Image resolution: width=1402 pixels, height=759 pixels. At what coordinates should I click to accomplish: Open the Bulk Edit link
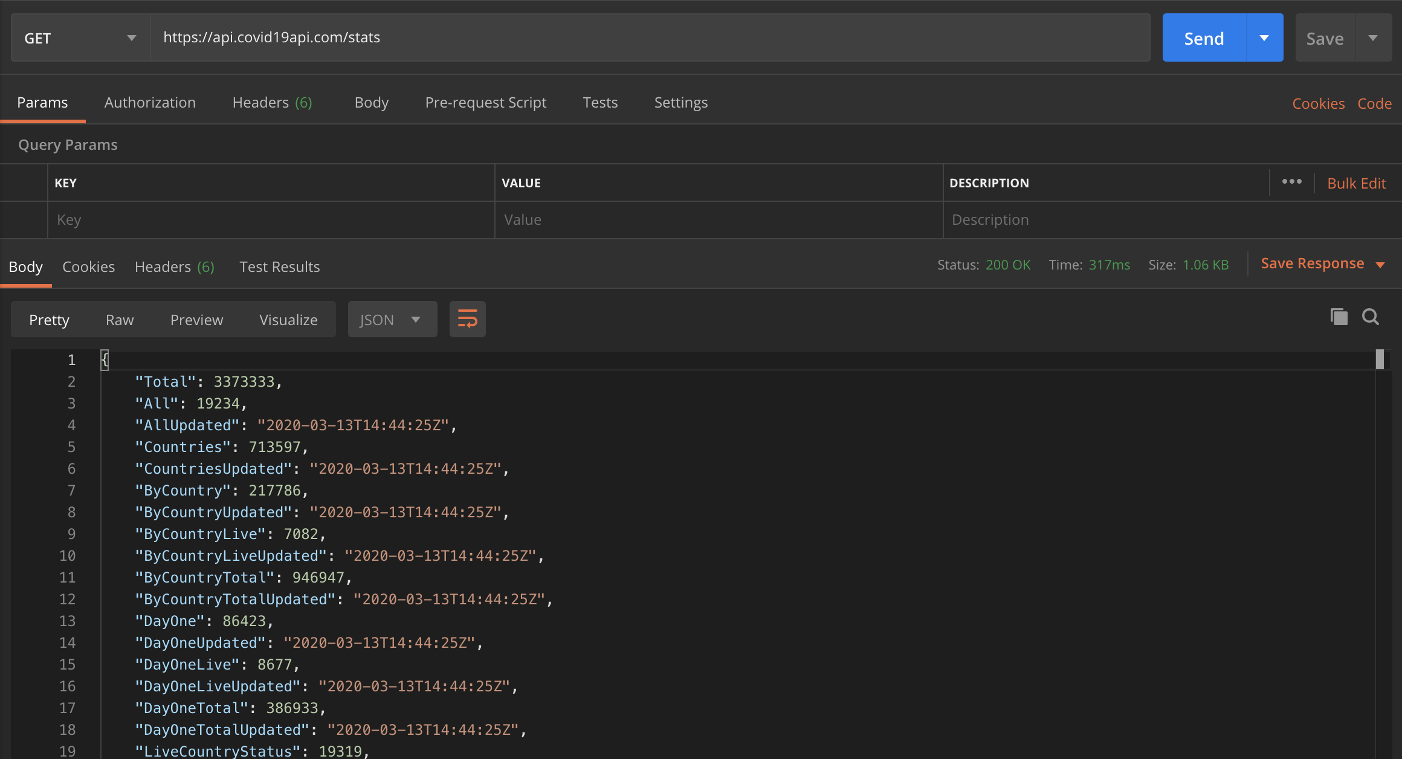pyautogui.click(x=1356, y=183)
